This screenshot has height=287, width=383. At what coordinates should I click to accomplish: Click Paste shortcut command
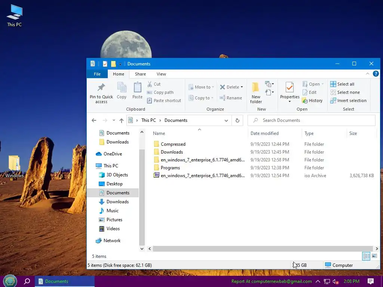coord(164,101)
